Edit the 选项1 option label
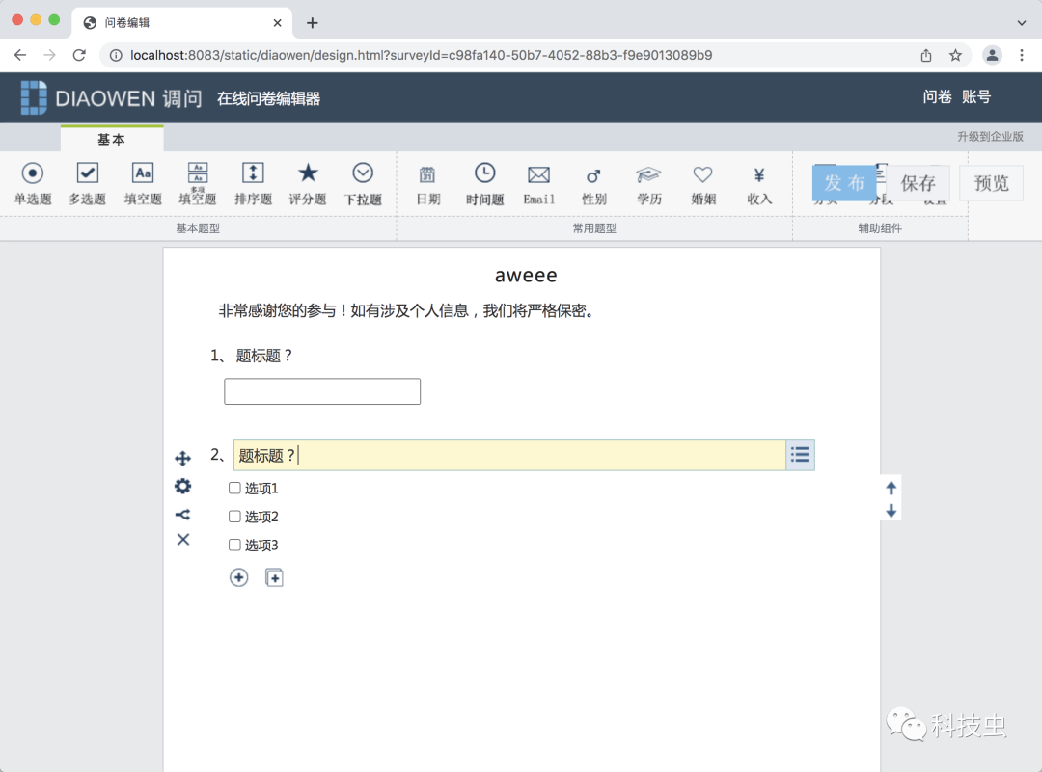The image size is (1042, 772). 261,489
